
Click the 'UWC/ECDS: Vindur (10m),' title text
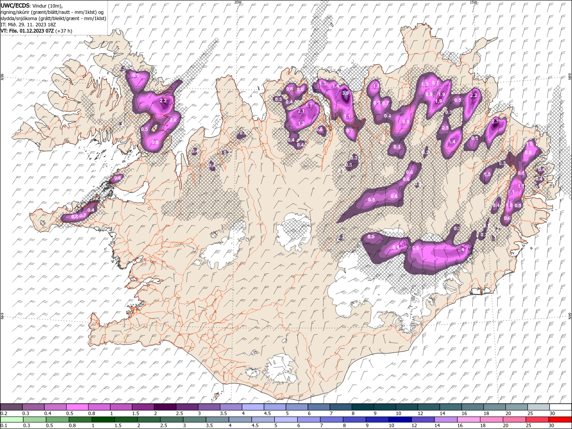point(32,5)
